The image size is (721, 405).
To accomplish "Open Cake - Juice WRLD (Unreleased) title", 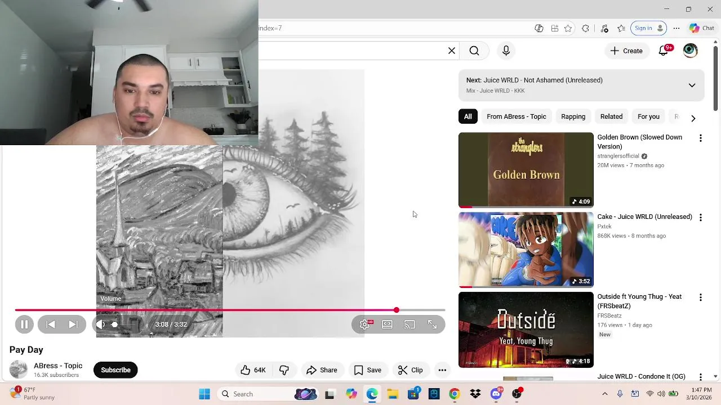I will [x=644, y=217].
